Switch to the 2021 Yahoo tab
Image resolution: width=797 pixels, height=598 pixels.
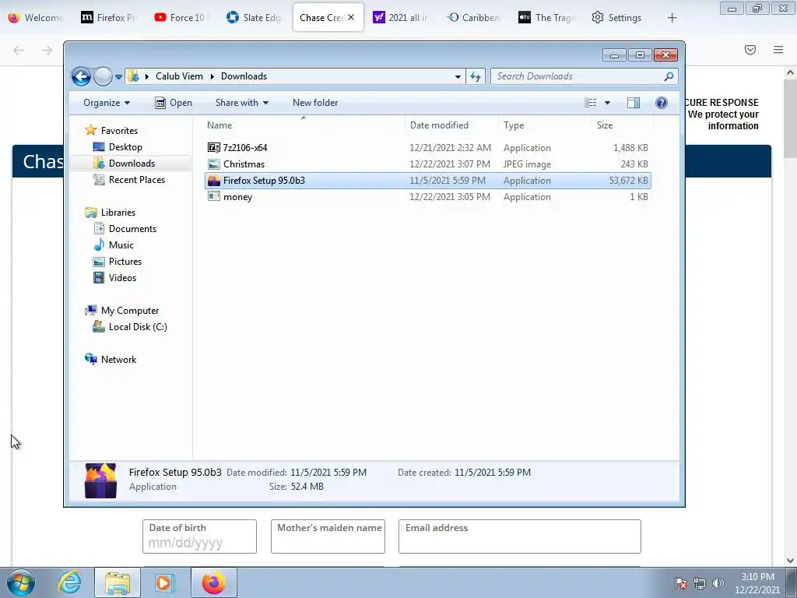(402, 18)
